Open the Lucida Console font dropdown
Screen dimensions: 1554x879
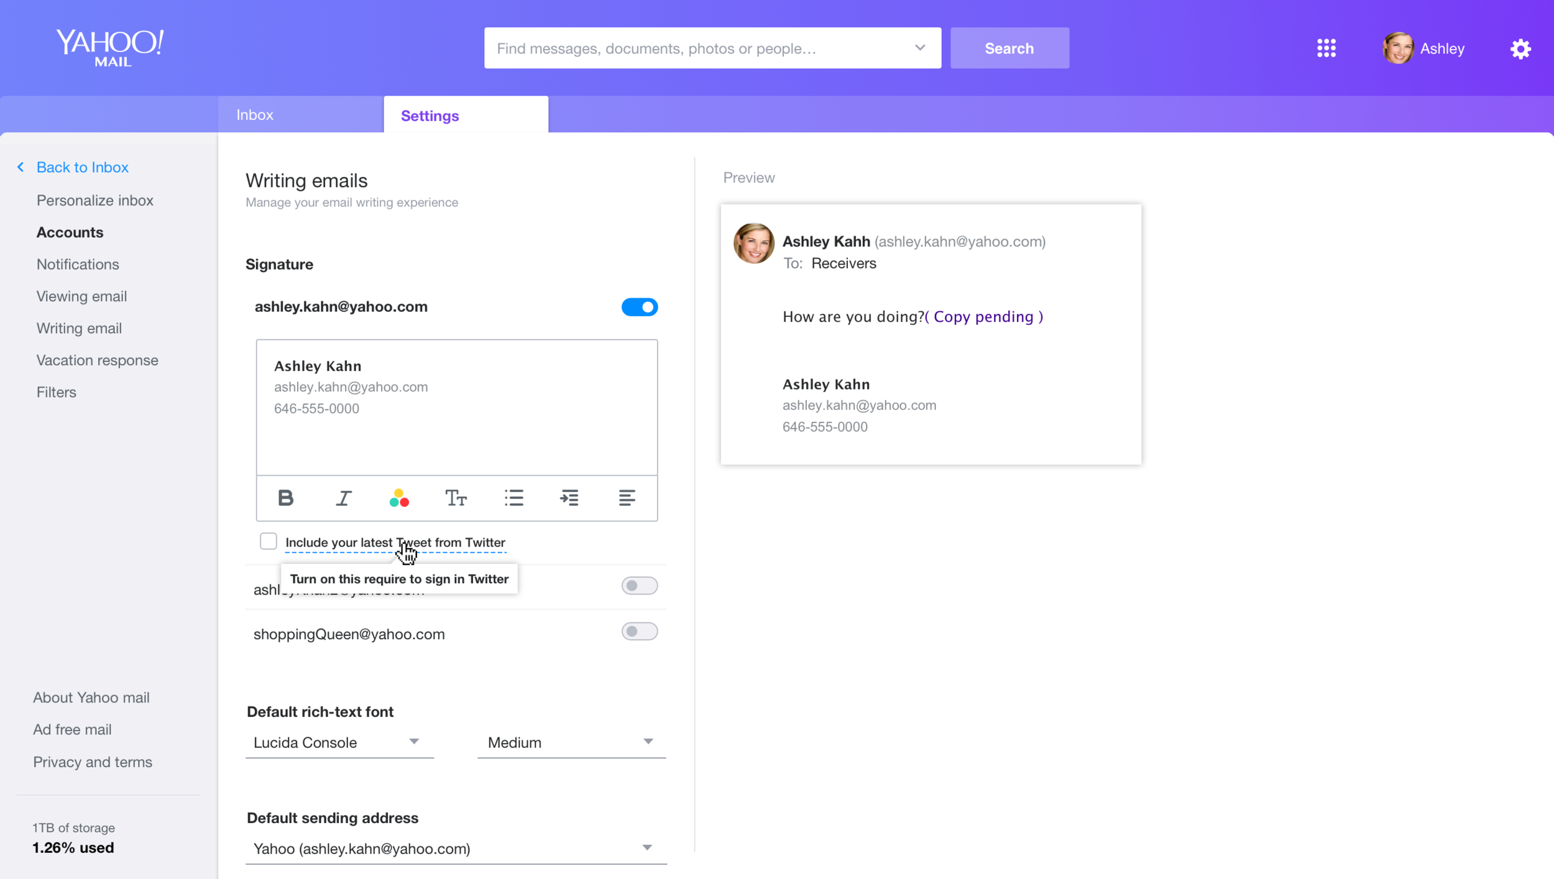(x=339, y=742)
